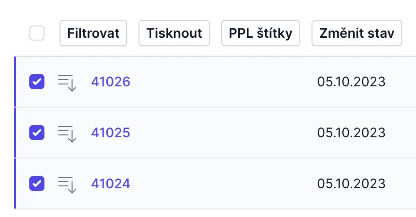Go to order 41024 detail link
416x217 pixels.
point(111,184)
